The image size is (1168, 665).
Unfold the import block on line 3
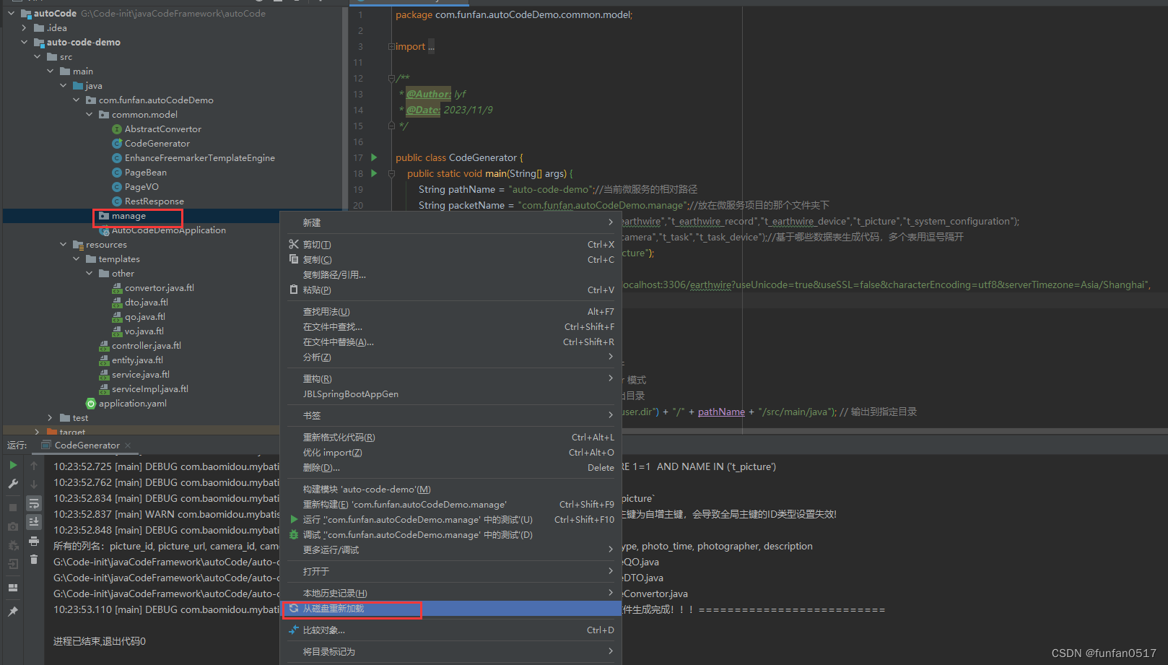point(391,47)
